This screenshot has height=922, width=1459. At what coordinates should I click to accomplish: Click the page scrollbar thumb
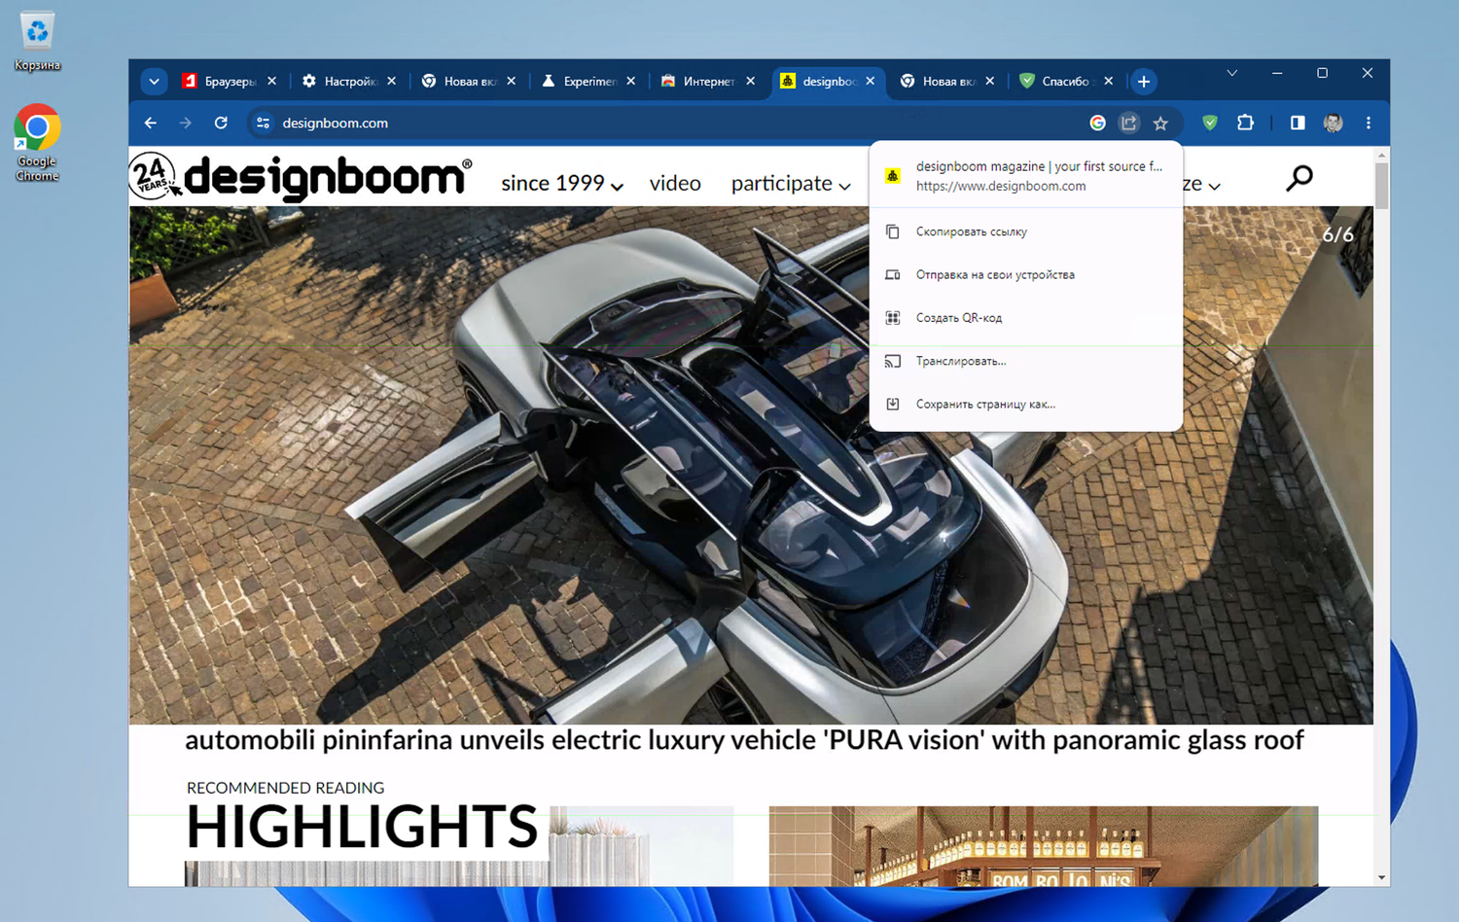coord(1381,185)
